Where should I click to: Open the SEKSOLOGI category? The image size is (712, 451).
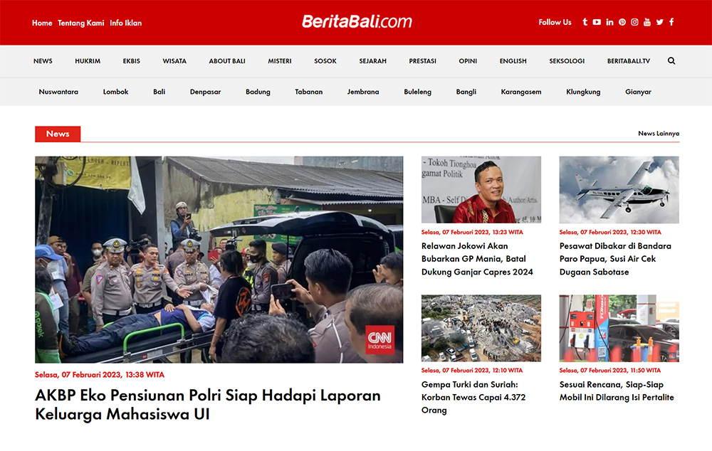pyautogui.click(x=567, y=60)
